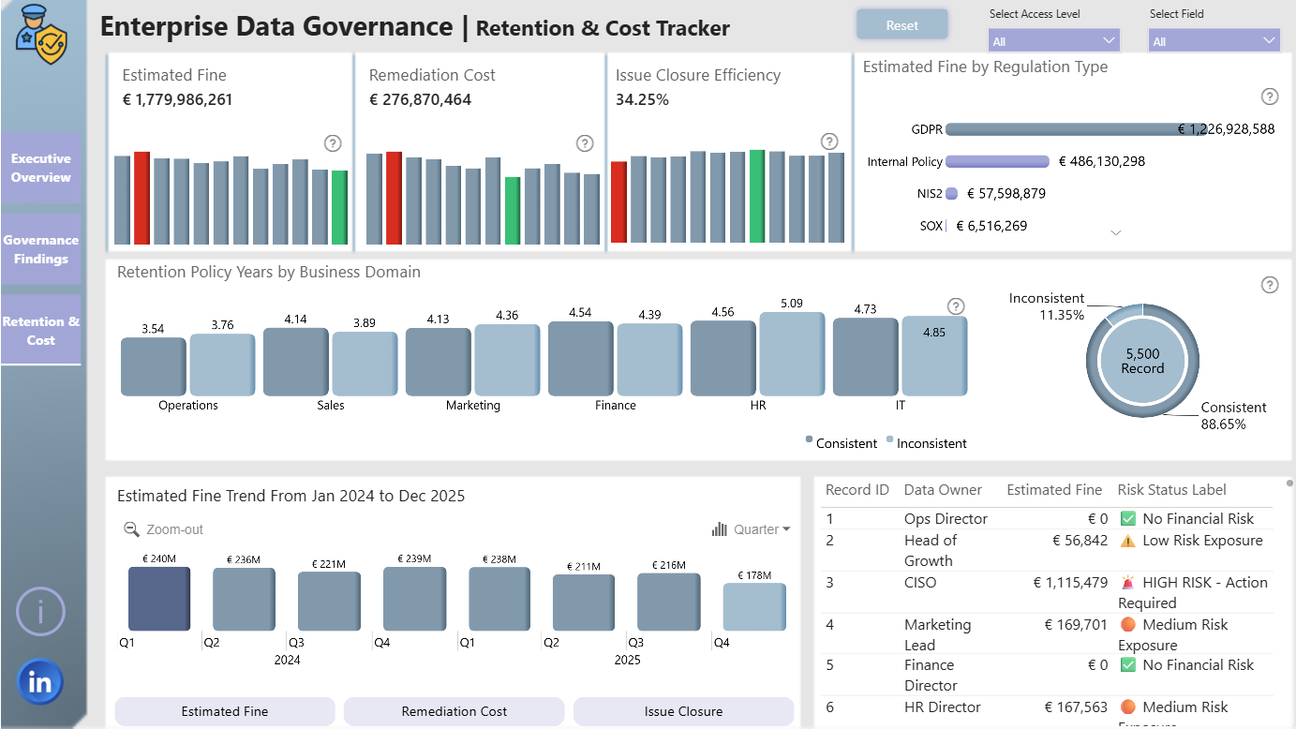The image size is (1296, 729).
Task: Toggle the Consistent legend marker
Action: [x=809, y=440]
